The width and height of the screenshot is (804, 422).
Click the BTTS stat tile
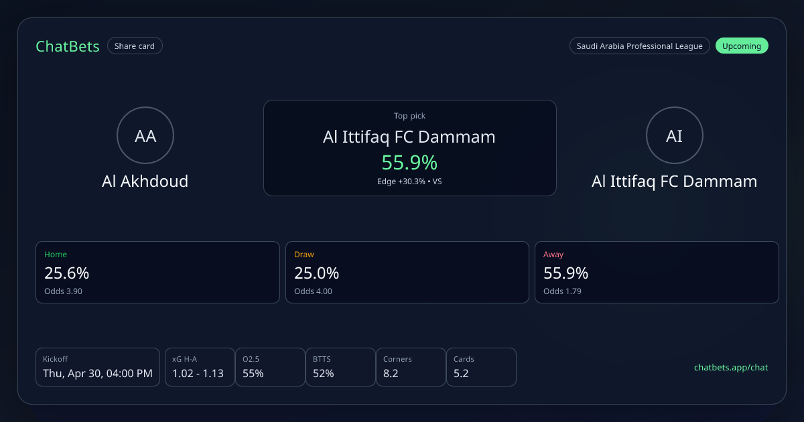pos(340,367)
